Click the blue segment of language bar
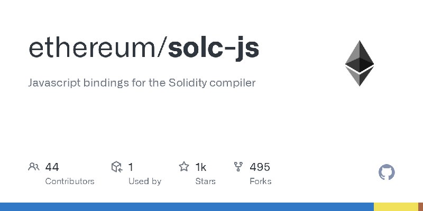Image resolution: width=423 pixels, height=211 pixels. click(185, 206)
